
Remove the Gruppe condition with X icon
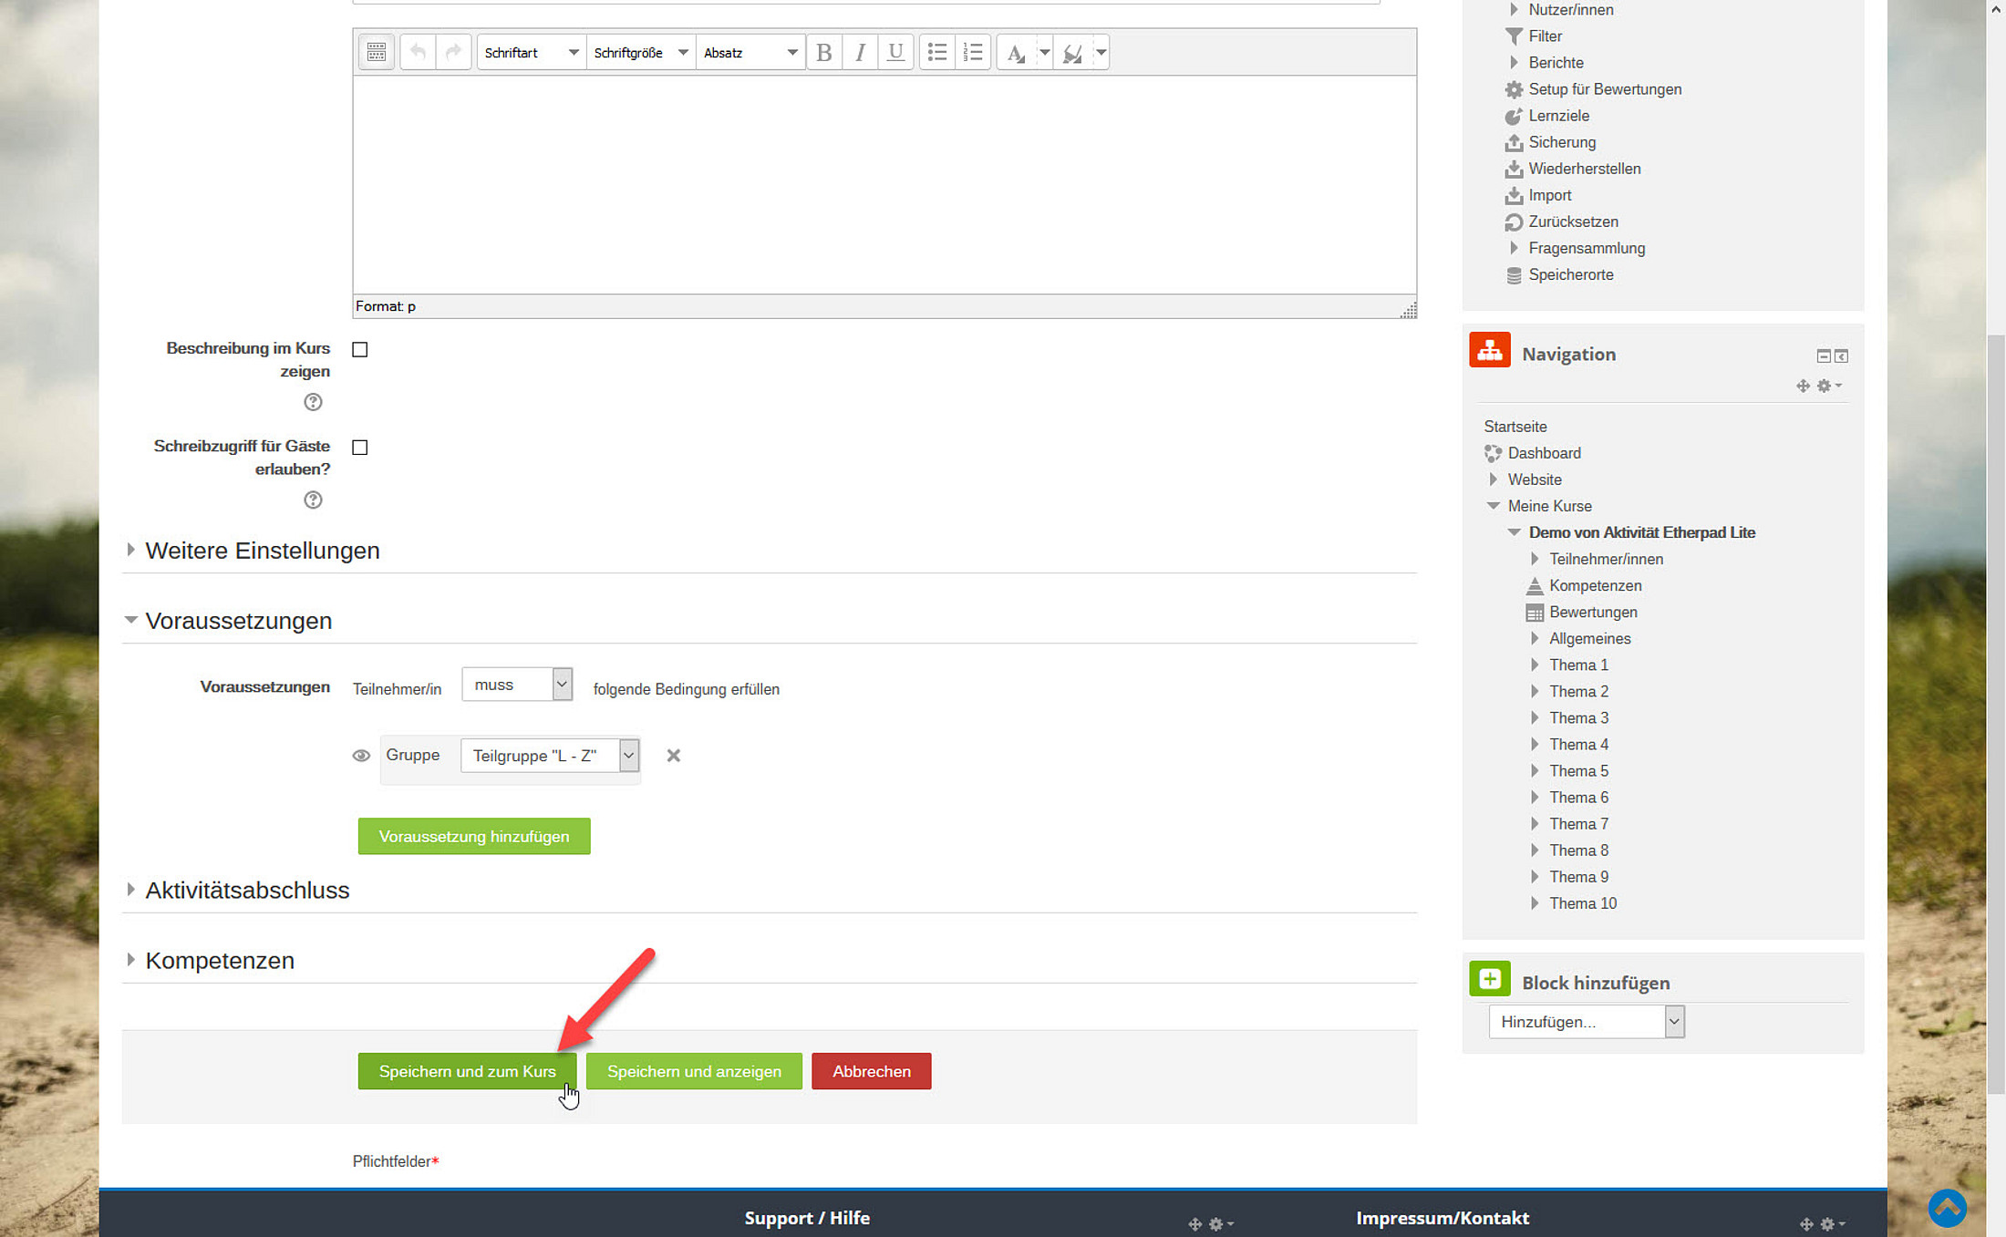[x=673, y=756]
